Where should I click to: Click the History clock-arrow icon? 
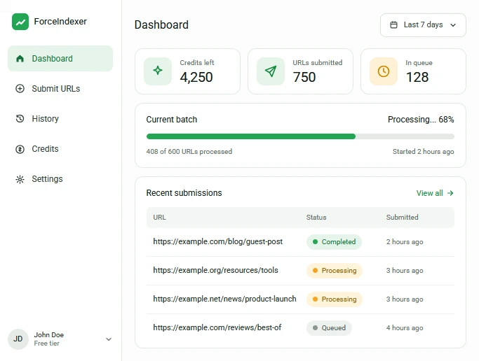point(20,118)
